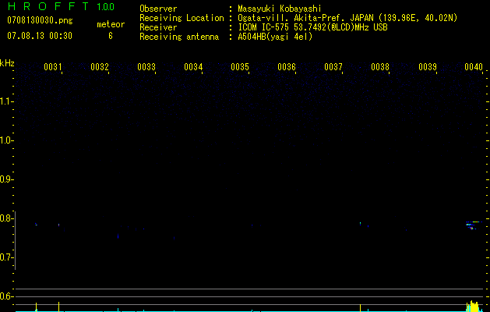Click the 0.8 kHz frequency label
Viewport: 490px width, 312px height.
[x=6, y=218]
